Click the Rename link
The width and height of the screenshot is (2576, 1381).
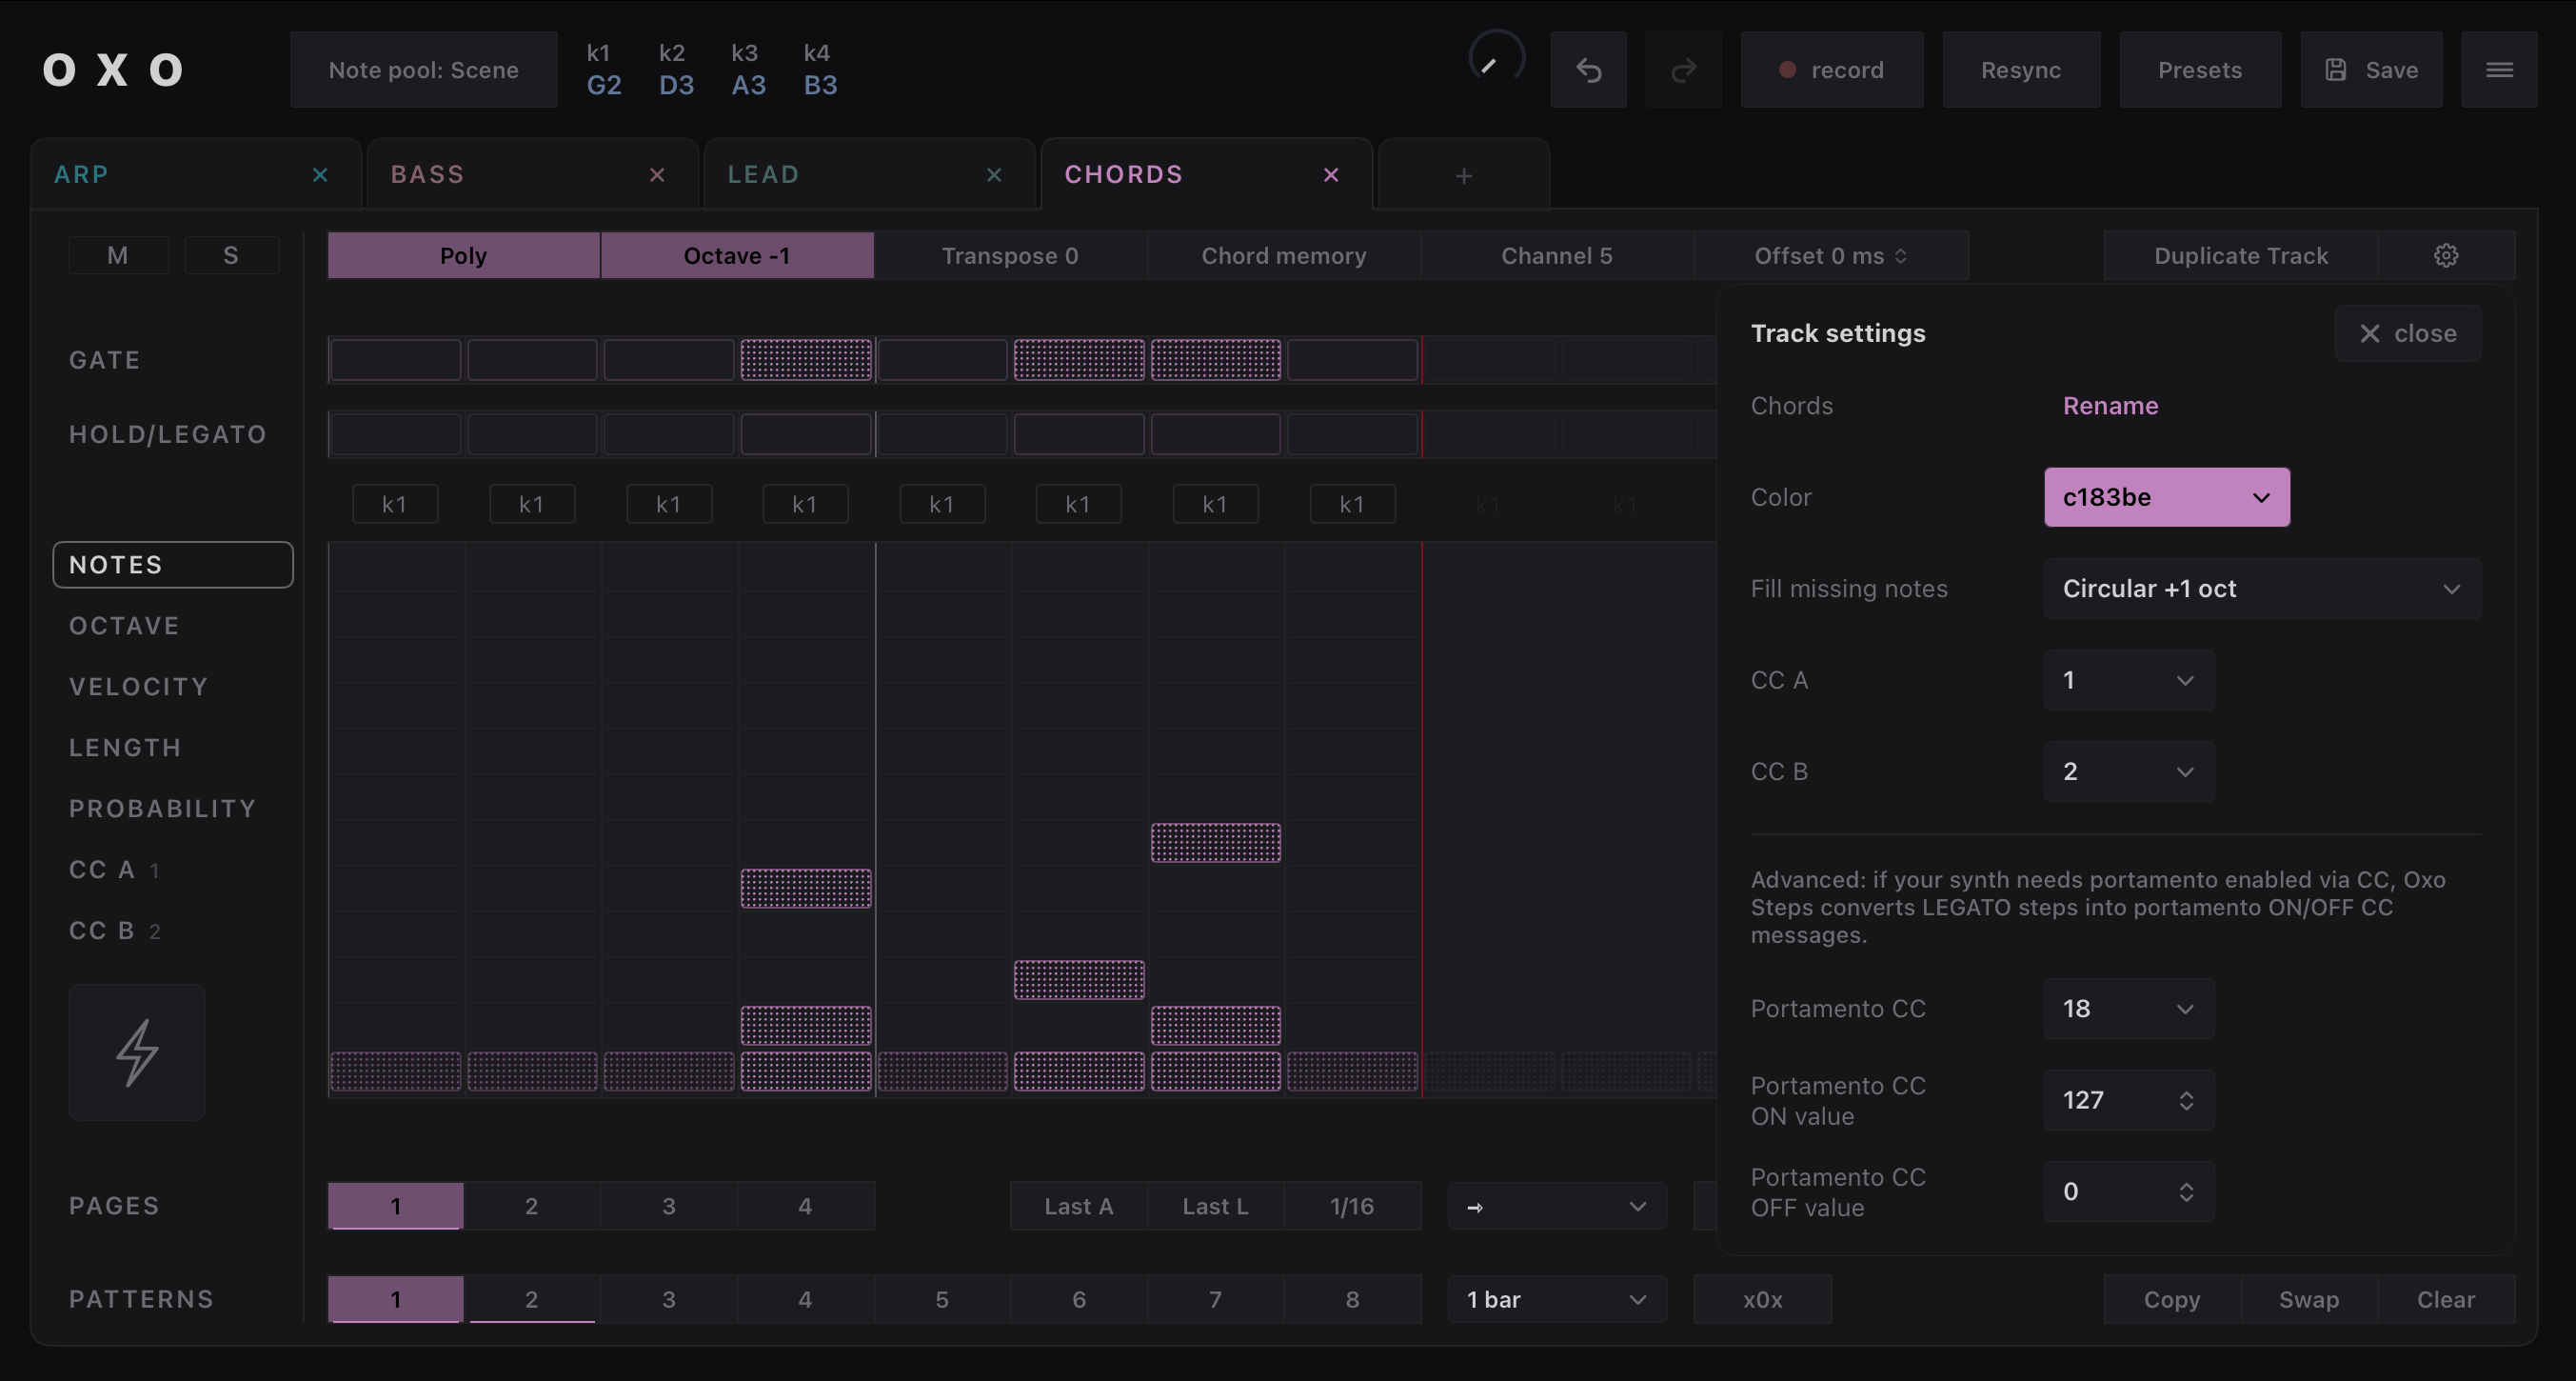[x=2110, y=406]
